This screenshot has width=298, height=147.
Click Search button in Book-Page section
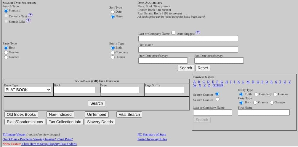point(97,103)
